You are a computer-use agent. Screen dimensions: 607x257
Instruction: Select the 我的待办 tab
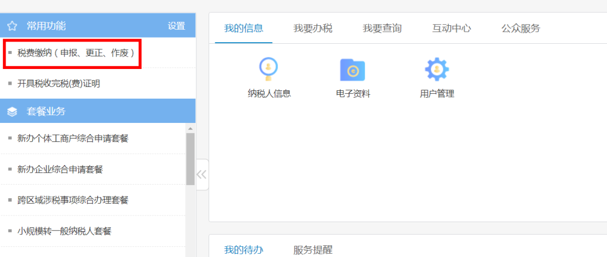click(243, 250)
